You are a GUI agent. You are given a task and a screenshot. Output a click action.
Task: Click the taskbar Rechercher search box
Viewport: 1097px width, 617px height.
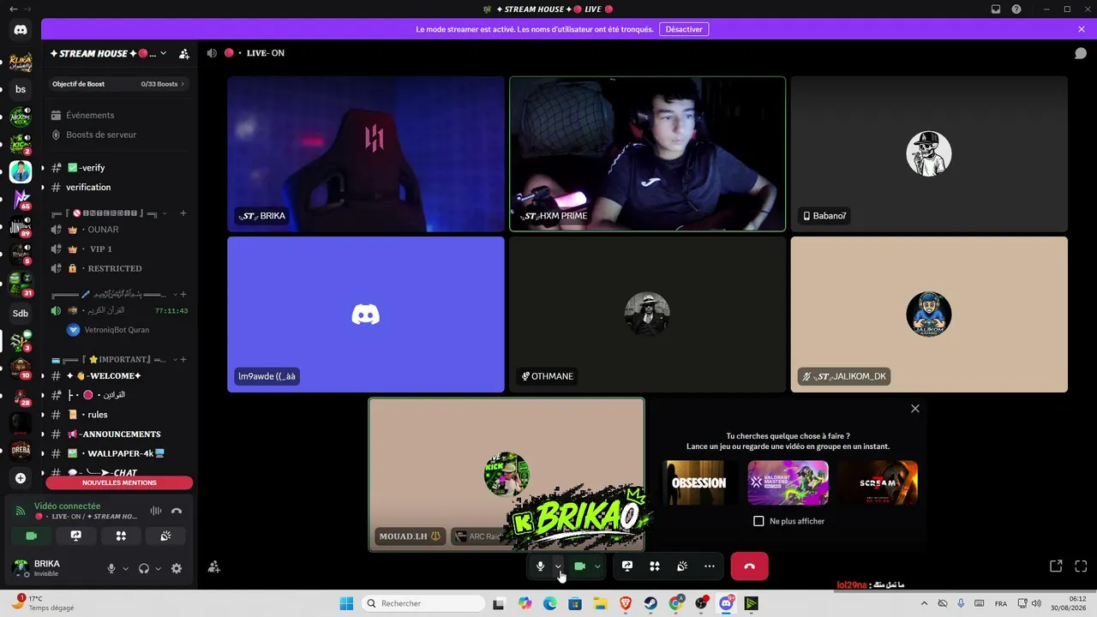click(x=423, y=603)
